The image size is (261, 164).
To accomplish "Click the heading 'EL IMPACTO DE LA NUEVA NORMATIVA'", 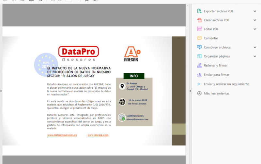I will click(x=79, y=68).
